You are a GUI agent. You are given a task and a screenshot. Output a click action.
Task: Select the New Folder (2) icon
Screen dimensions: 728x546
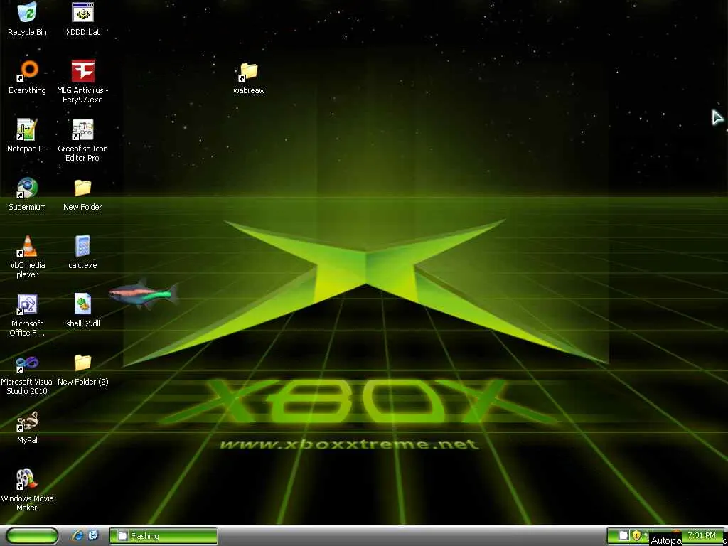82,363
